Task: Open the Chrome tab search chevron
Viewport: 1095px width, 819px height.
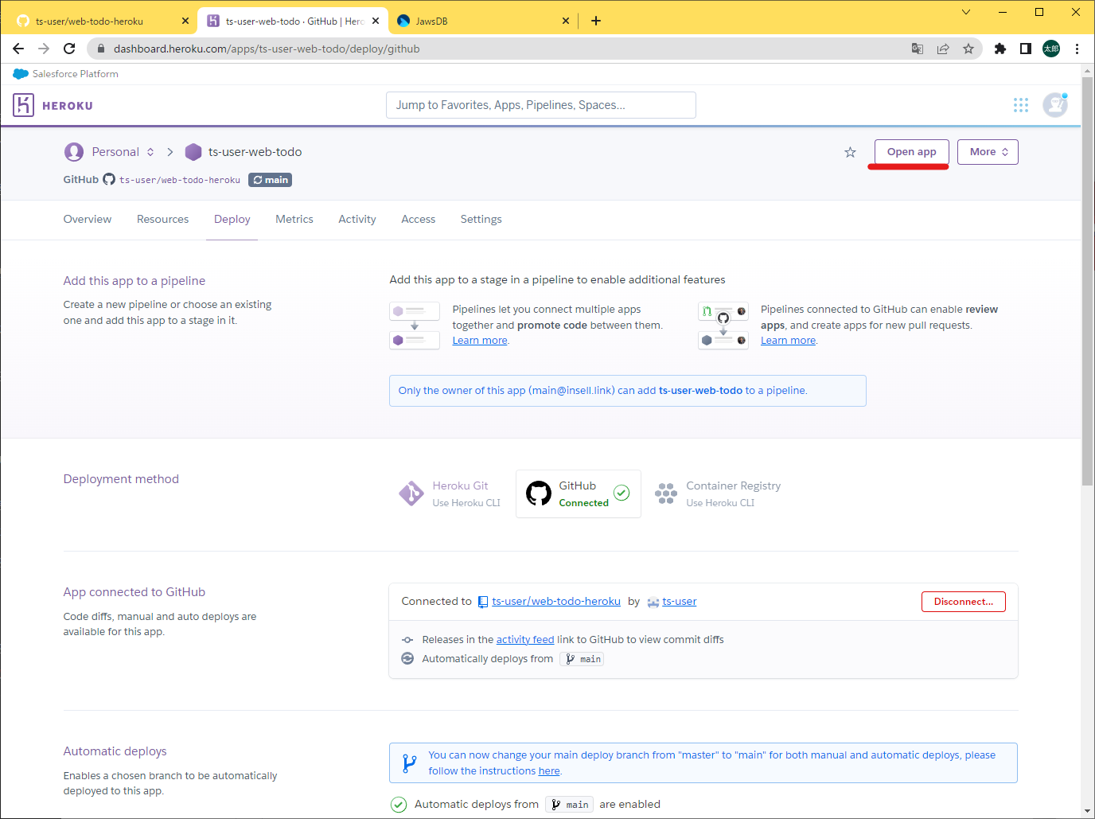Action: [x=966, y=12]
